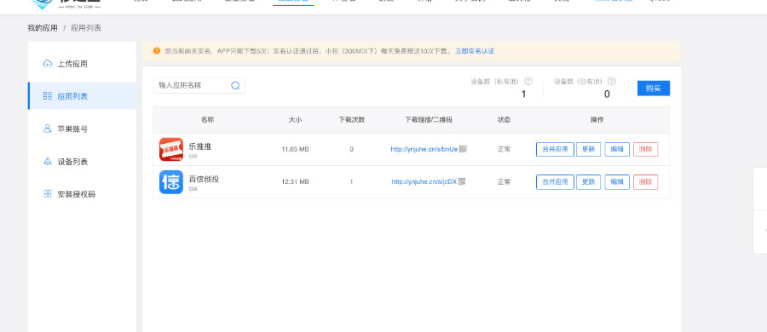
Task: Click help icon next to 设备数(公有池)
Action: [x=611, y=81]
